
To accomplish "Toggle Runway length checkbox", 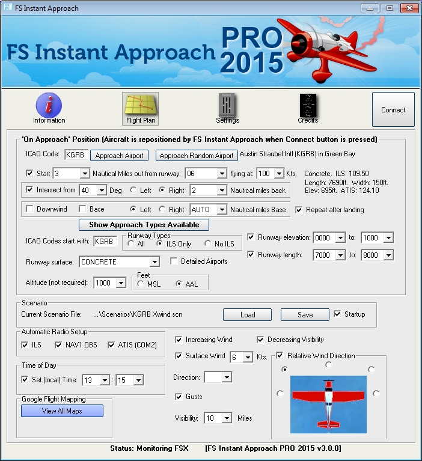I will (x=251, y=254).
